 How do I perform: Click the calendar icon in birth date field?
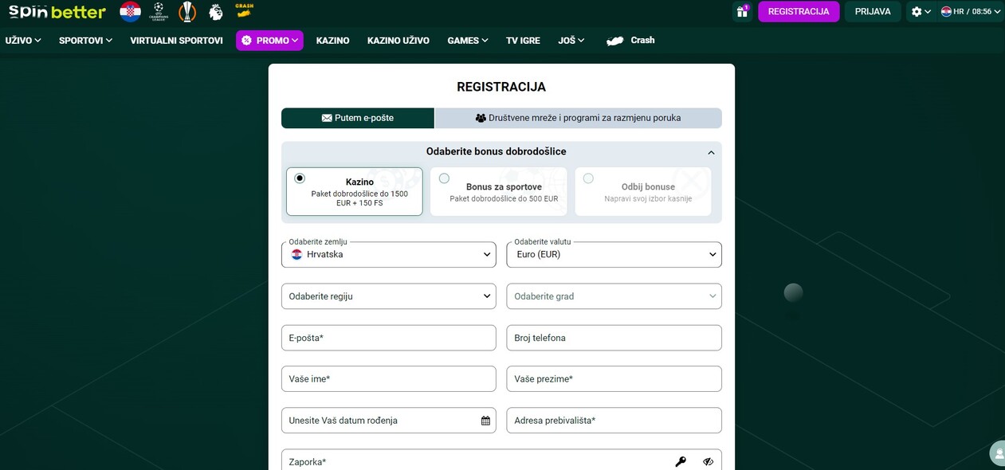pos(485,420)
